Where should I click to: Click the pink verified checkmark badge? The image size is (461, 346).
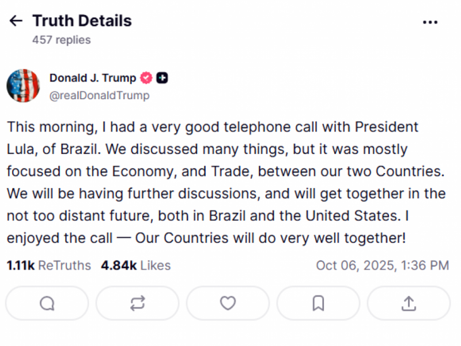pyautogui.click(x=146, y=78)
